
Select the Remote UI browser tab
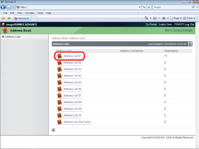pyautogui.click(x=22, y=18)
